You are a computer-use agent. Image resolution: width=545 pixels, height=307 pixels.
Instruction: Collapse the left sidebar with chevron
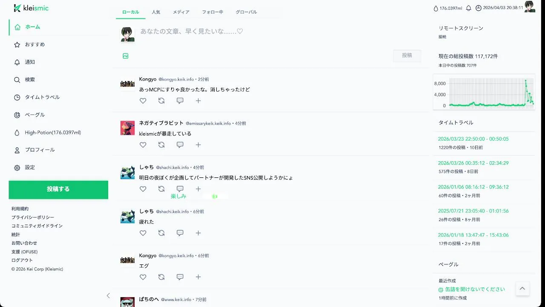(x=108, y=295)
